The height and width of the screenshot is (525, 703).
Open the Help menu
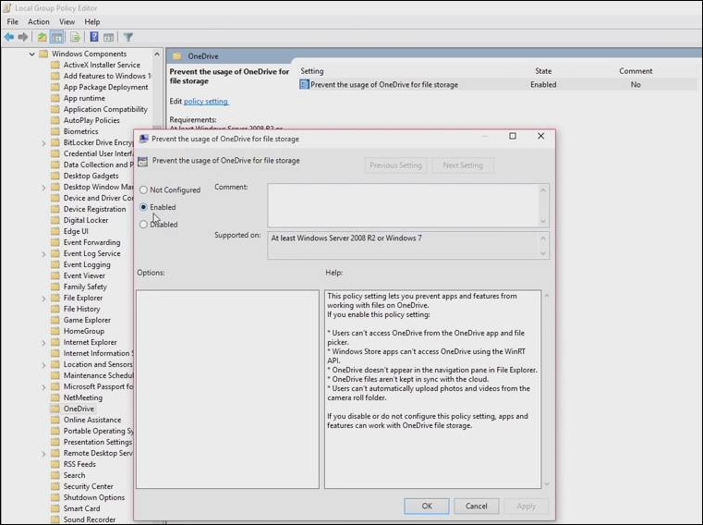[92, 21]
